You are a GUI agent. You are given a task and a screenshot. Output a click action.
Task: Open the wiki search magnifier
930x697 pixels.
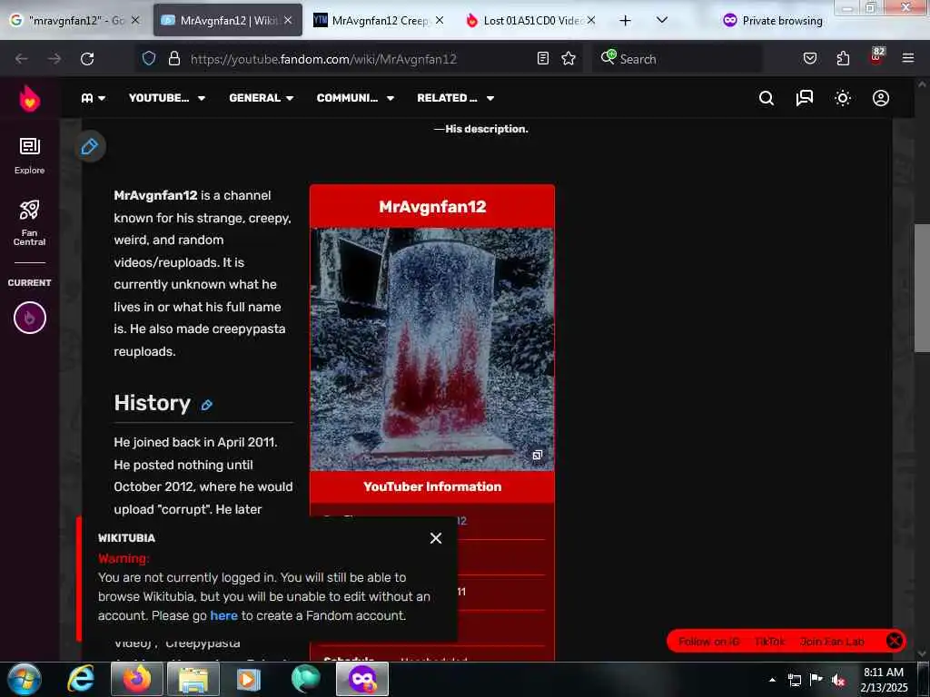pyautogui.click(x=767, y=98)
